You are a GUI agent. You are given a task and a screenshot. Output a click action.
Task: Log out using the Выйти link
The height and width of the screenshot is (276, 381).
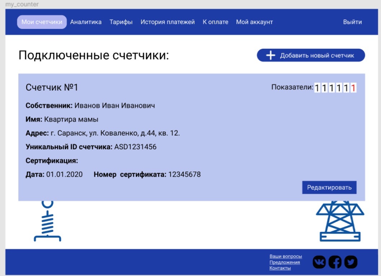coord(352,22)
